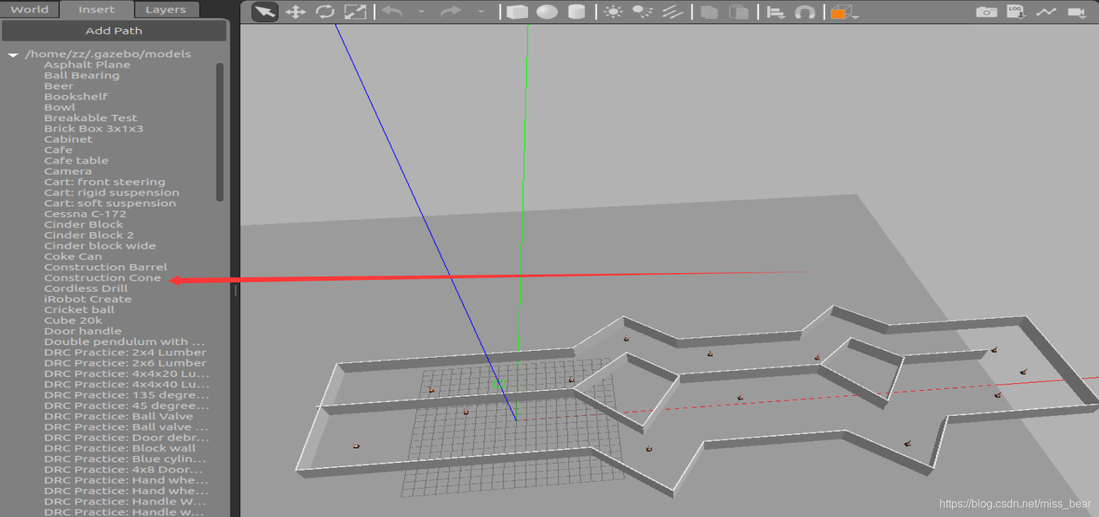Select the Bowl model
Screen dimensions: 1099x517
pyautogui.click(x=60, y=107)
